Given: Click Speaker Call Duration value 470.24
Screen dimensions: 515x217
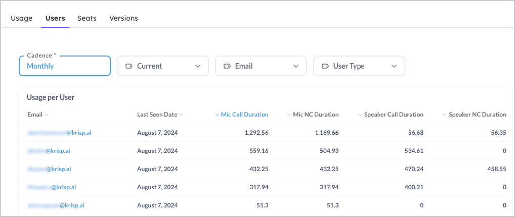Looking at the screenshot, I should (x=413, y=169).
